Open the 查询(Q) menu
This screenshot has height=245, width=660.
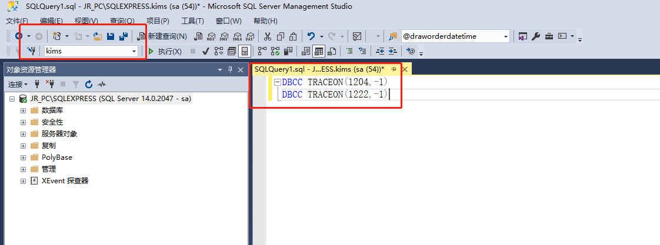(x=122, y=21)
